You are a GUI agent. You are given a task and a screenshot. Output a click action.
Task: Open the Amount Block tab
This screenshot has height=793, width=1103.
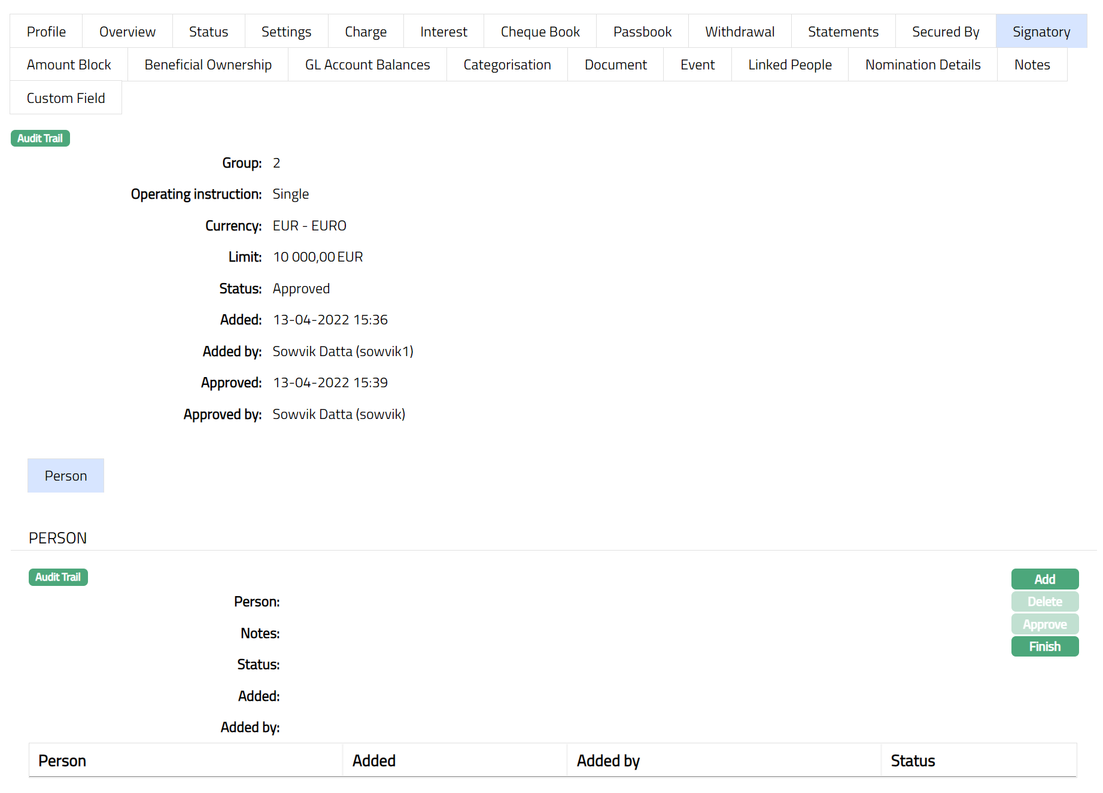(x=69, y=65)
